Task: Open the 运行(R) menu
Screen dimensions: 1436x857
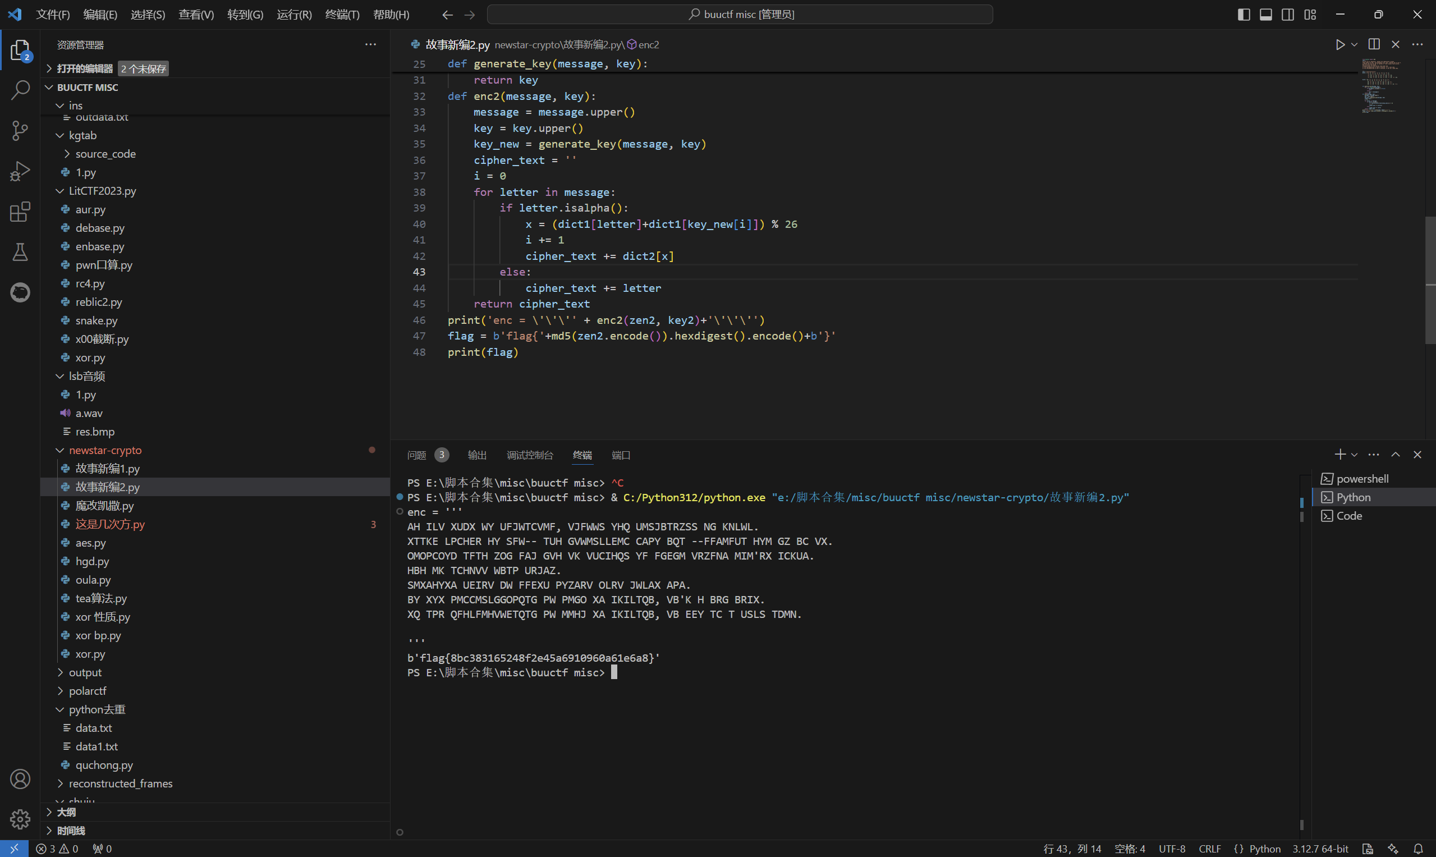Action: tap(294, 15)
